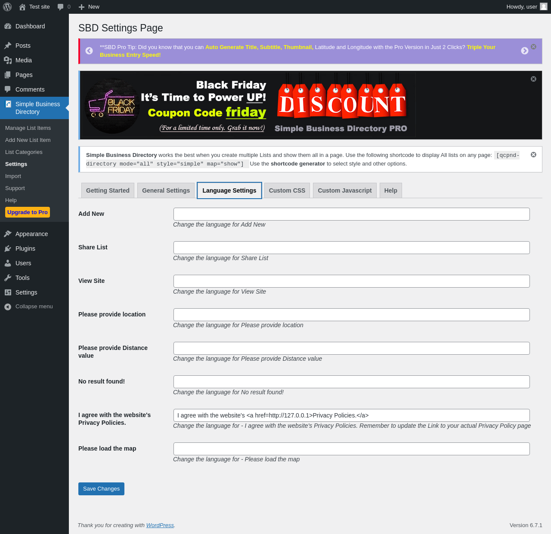The width and height of the screenshot is (551, 534).
Task: Follow the WordPress footer link
Action: (x=160, y=525)
